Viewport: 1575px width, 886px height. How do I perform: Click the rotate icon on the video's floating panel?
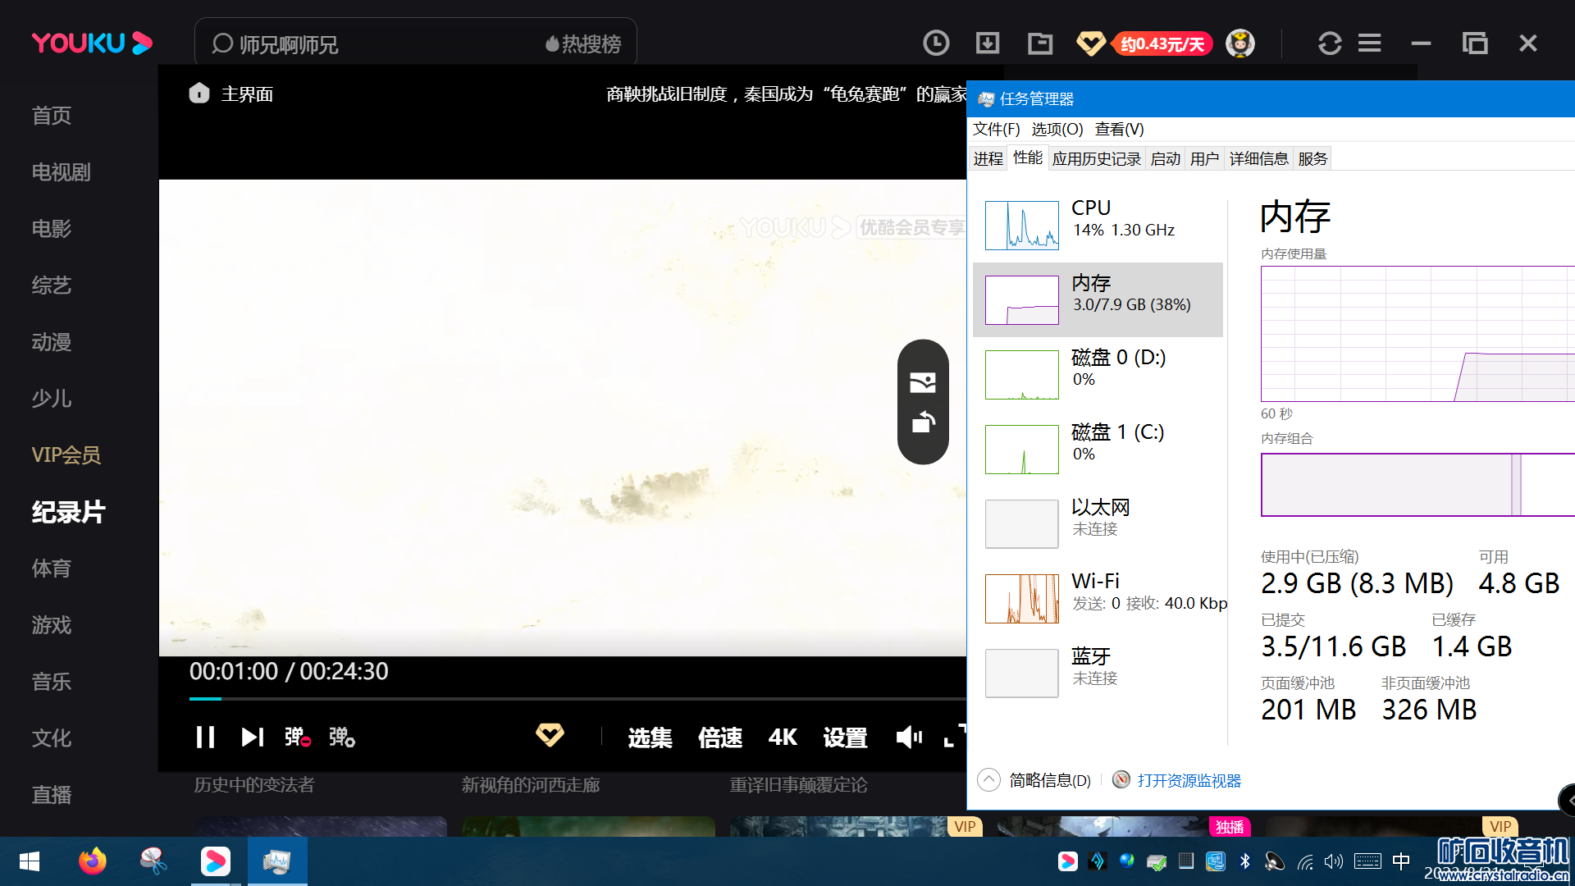pos(923,422)
